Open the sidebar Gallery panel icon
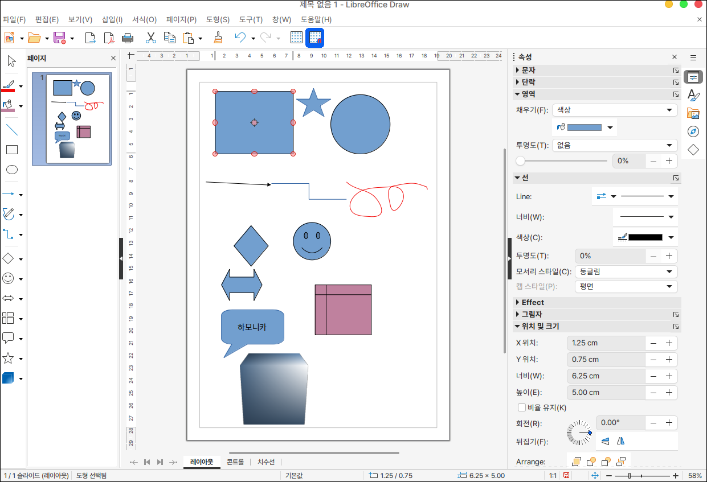707x482 pixels. coord(693,113)
